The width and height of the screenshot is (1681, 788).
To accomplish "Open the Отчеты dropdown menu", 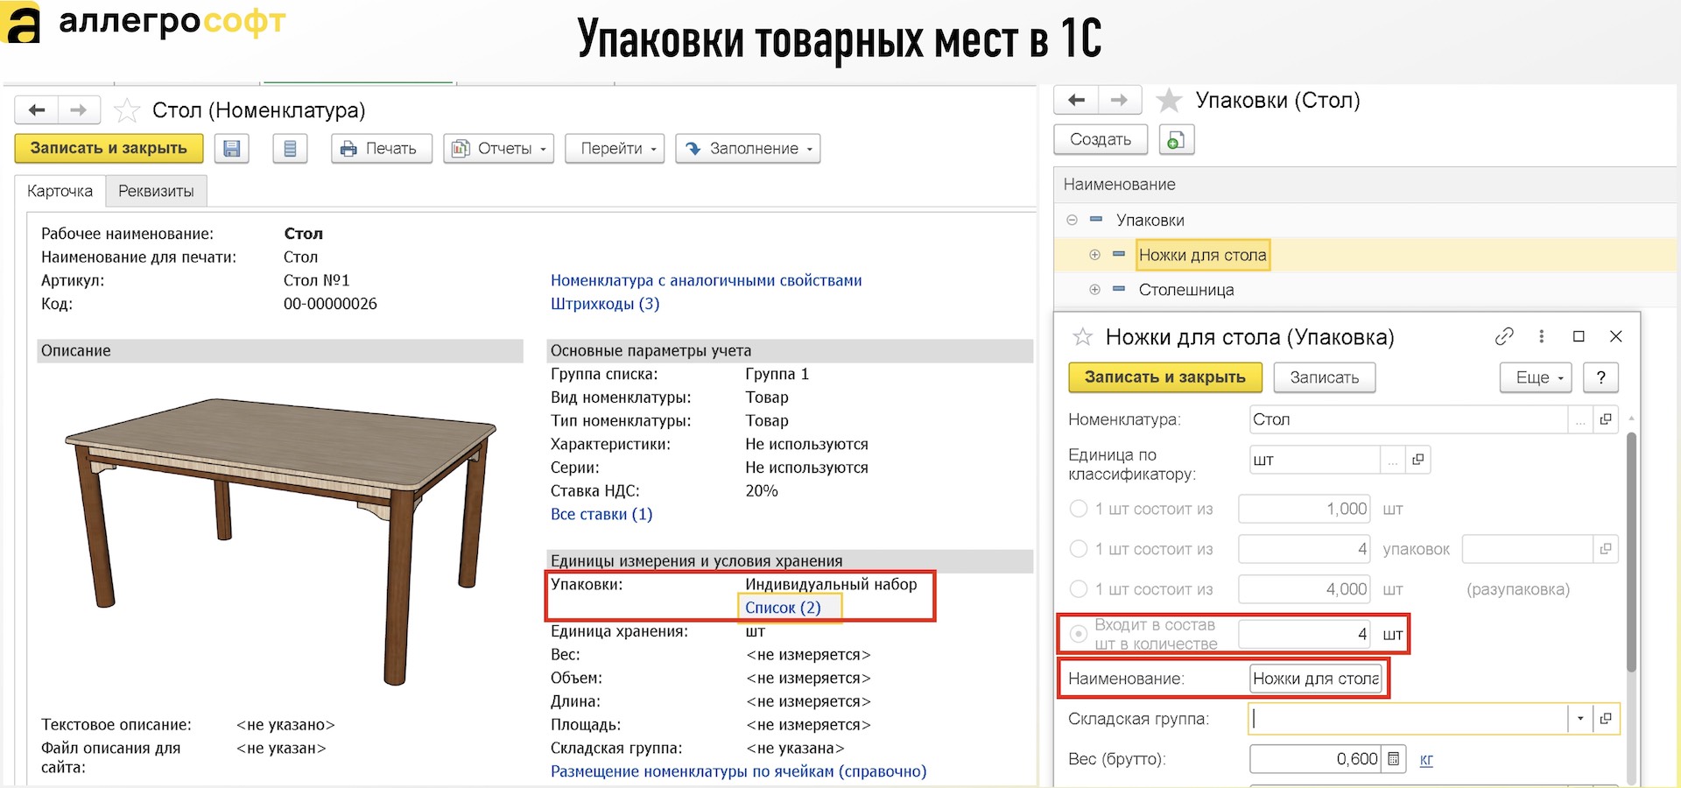I will (499, 149).
